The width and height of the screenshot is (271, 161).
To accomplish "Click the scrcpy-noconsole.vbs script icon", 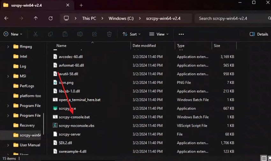I will coord(55,125).
